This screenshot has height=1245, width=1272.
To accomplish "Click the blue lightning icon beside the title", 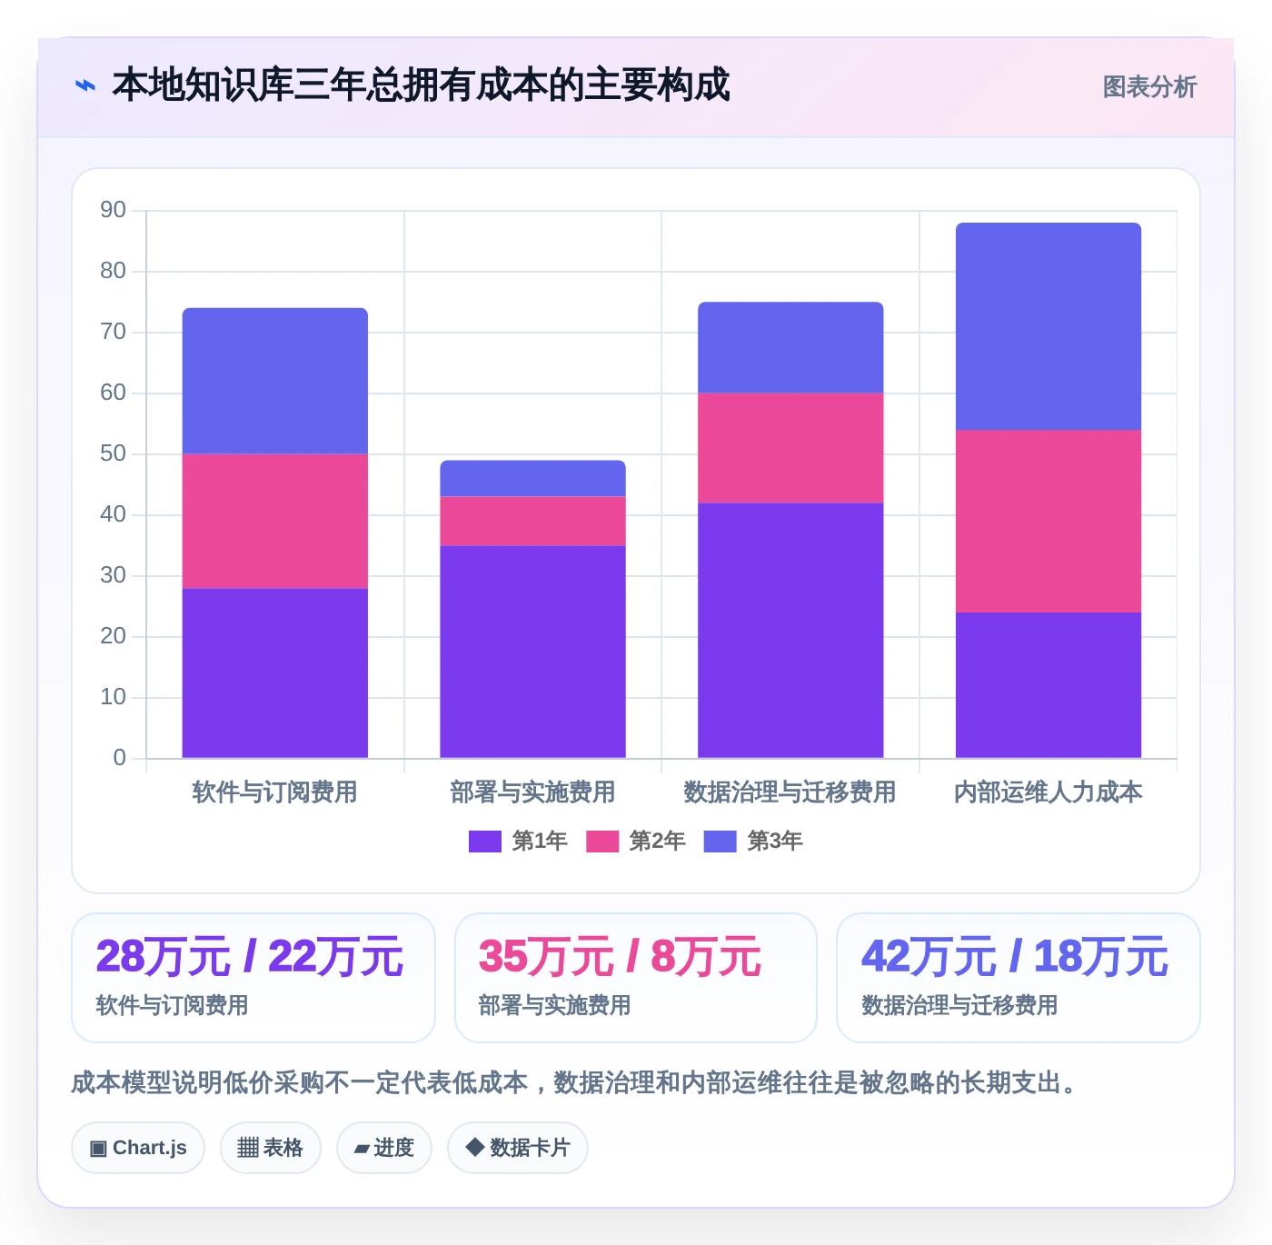I will (x=84, y=86).
